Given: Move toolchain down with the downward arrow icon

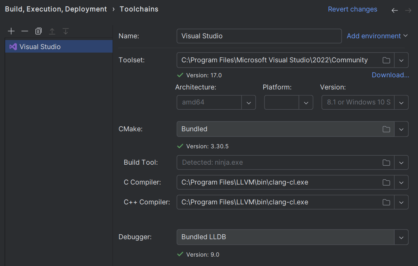Looking at the screenshot, I should [66, 31].
